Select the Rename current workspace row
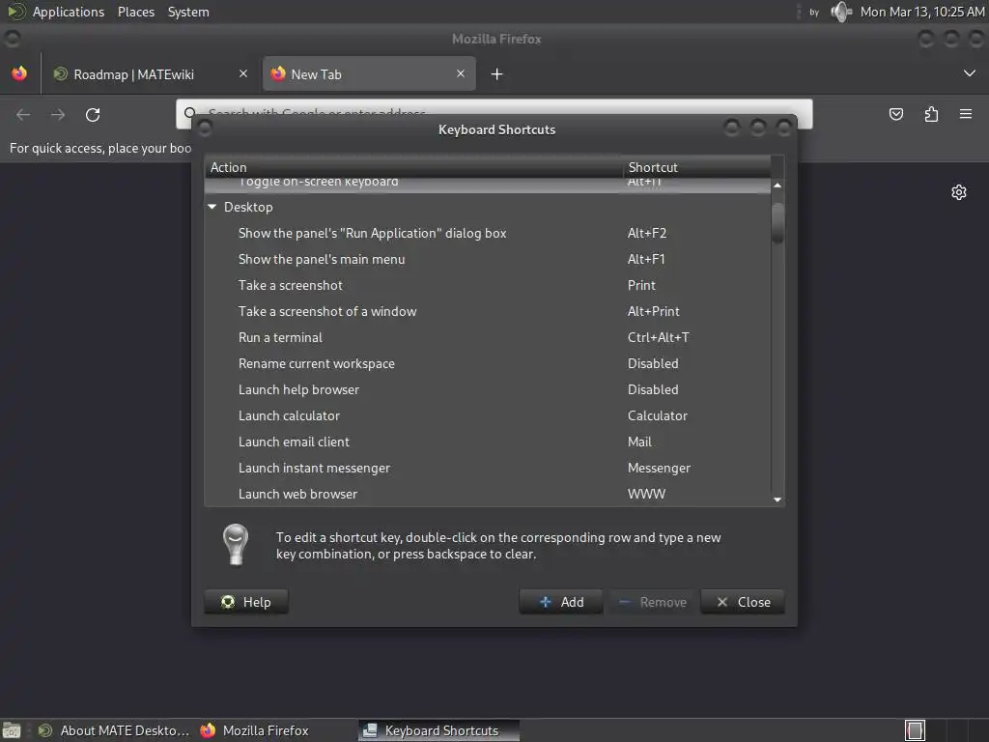Viewport: 989px width, 742px height. (488, 363)
